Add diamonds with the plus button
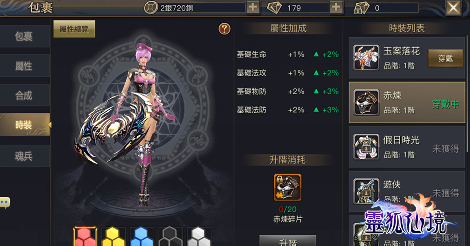 (x=336, y=7)
